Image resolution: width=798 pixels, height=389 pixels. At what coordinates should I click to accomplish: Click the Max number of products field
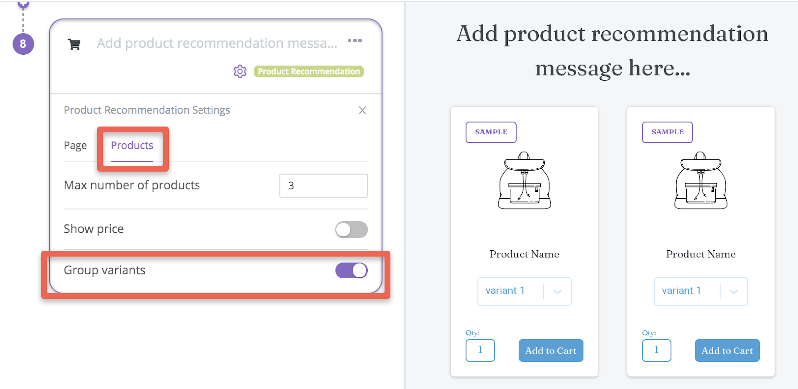(323, 186)
